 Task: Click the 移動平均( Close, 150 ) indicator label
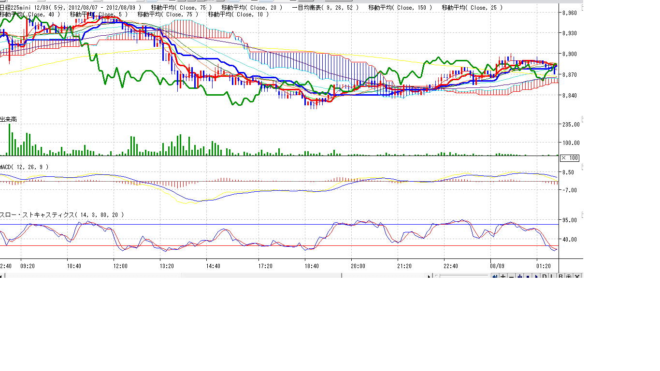pos(401,8)
